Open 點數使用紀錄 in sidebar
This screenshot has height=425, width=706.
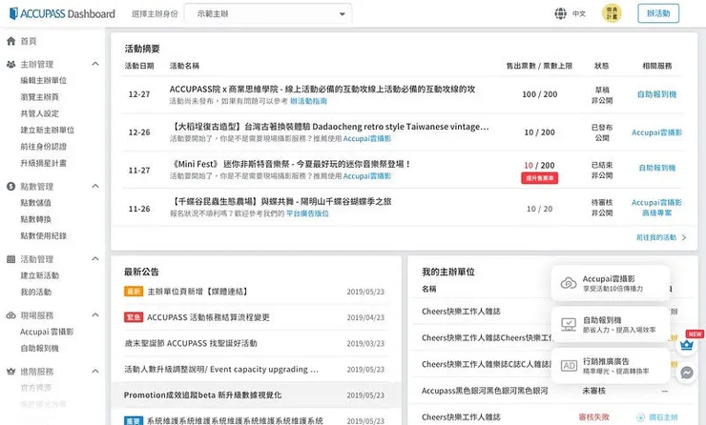[43, 235]
